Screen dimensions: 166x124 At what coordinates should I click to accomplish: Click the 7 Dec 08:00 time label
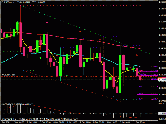pyautogui.click(x=85, y=122)
